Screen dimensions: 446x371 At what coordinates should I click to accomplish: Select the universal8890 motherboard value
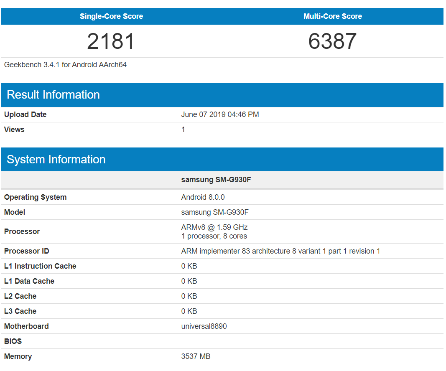point(204,326)
